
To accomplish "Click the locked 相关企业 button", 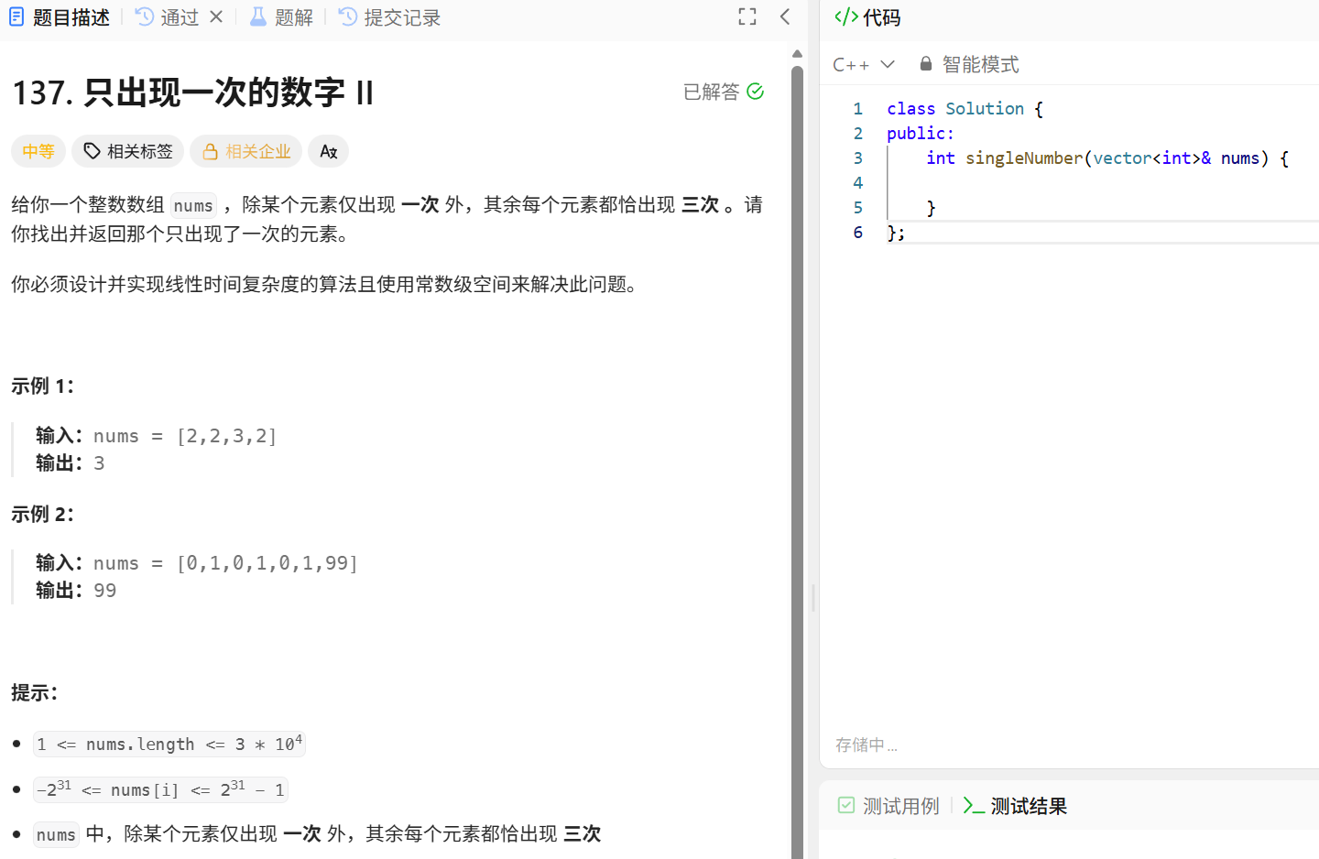I will click(x=245, y=151).
